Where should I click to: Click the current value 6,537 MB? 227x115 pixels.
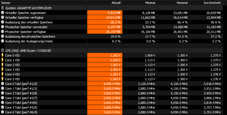pyautogui.click(x=114, y=27)
